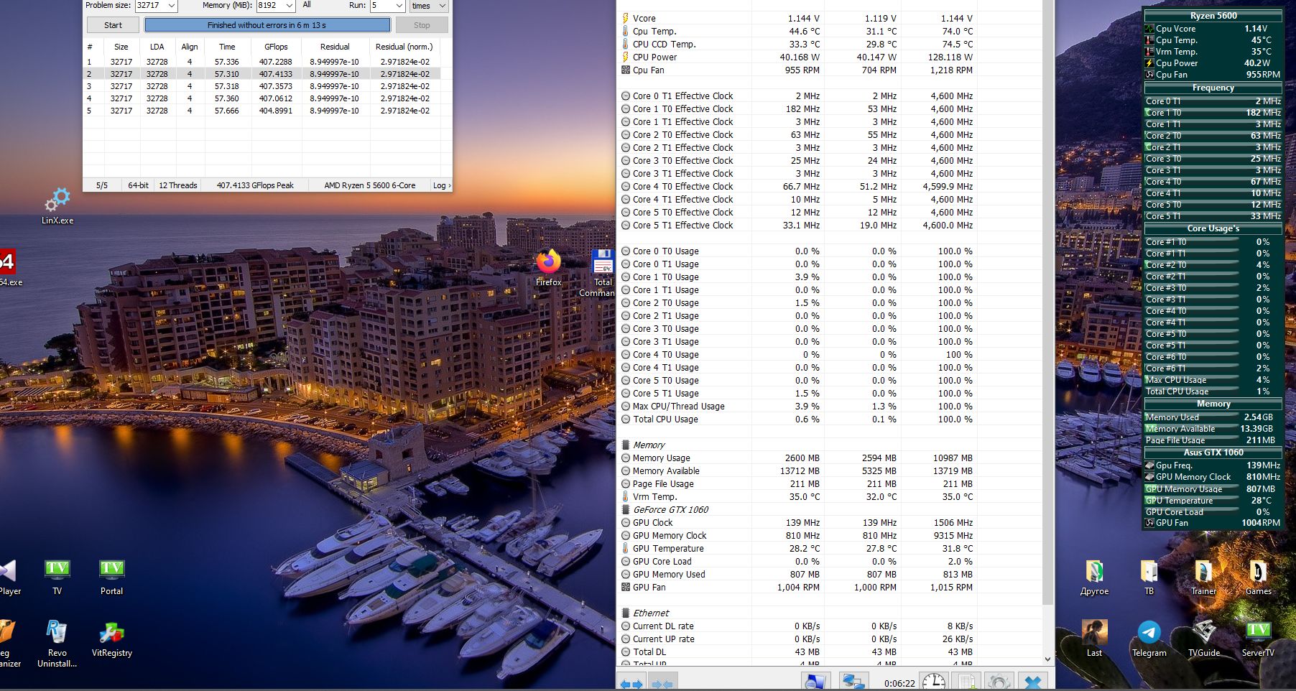The height and width of the screenshot is (691, 1296).
Task: Click the HWiNFO expand columns arrows icon
Action: click(x=631, y=682)
